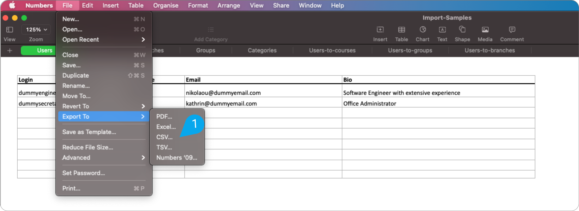Click the Insert toolbar icon
This screenshot has height=211, width=579.
click(380, 30)
